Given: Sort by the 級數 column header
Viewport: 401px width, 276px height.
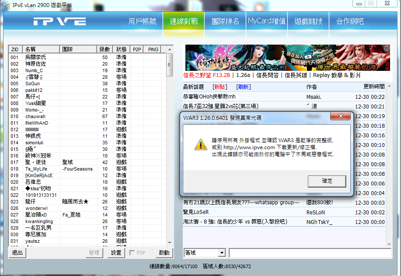Looking at the screenshot, I should point(105,49).
